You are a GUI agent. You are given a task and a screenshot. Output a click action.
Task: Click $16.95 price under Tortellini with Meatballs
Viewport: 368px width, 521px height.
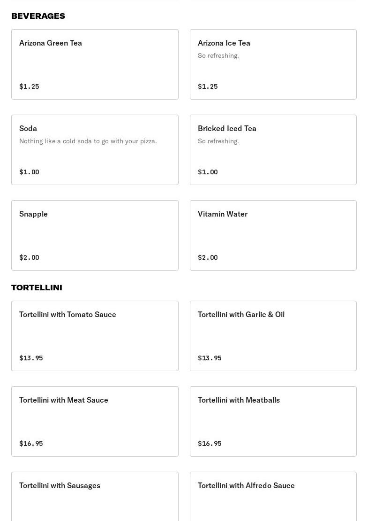(x=210, y=443)
